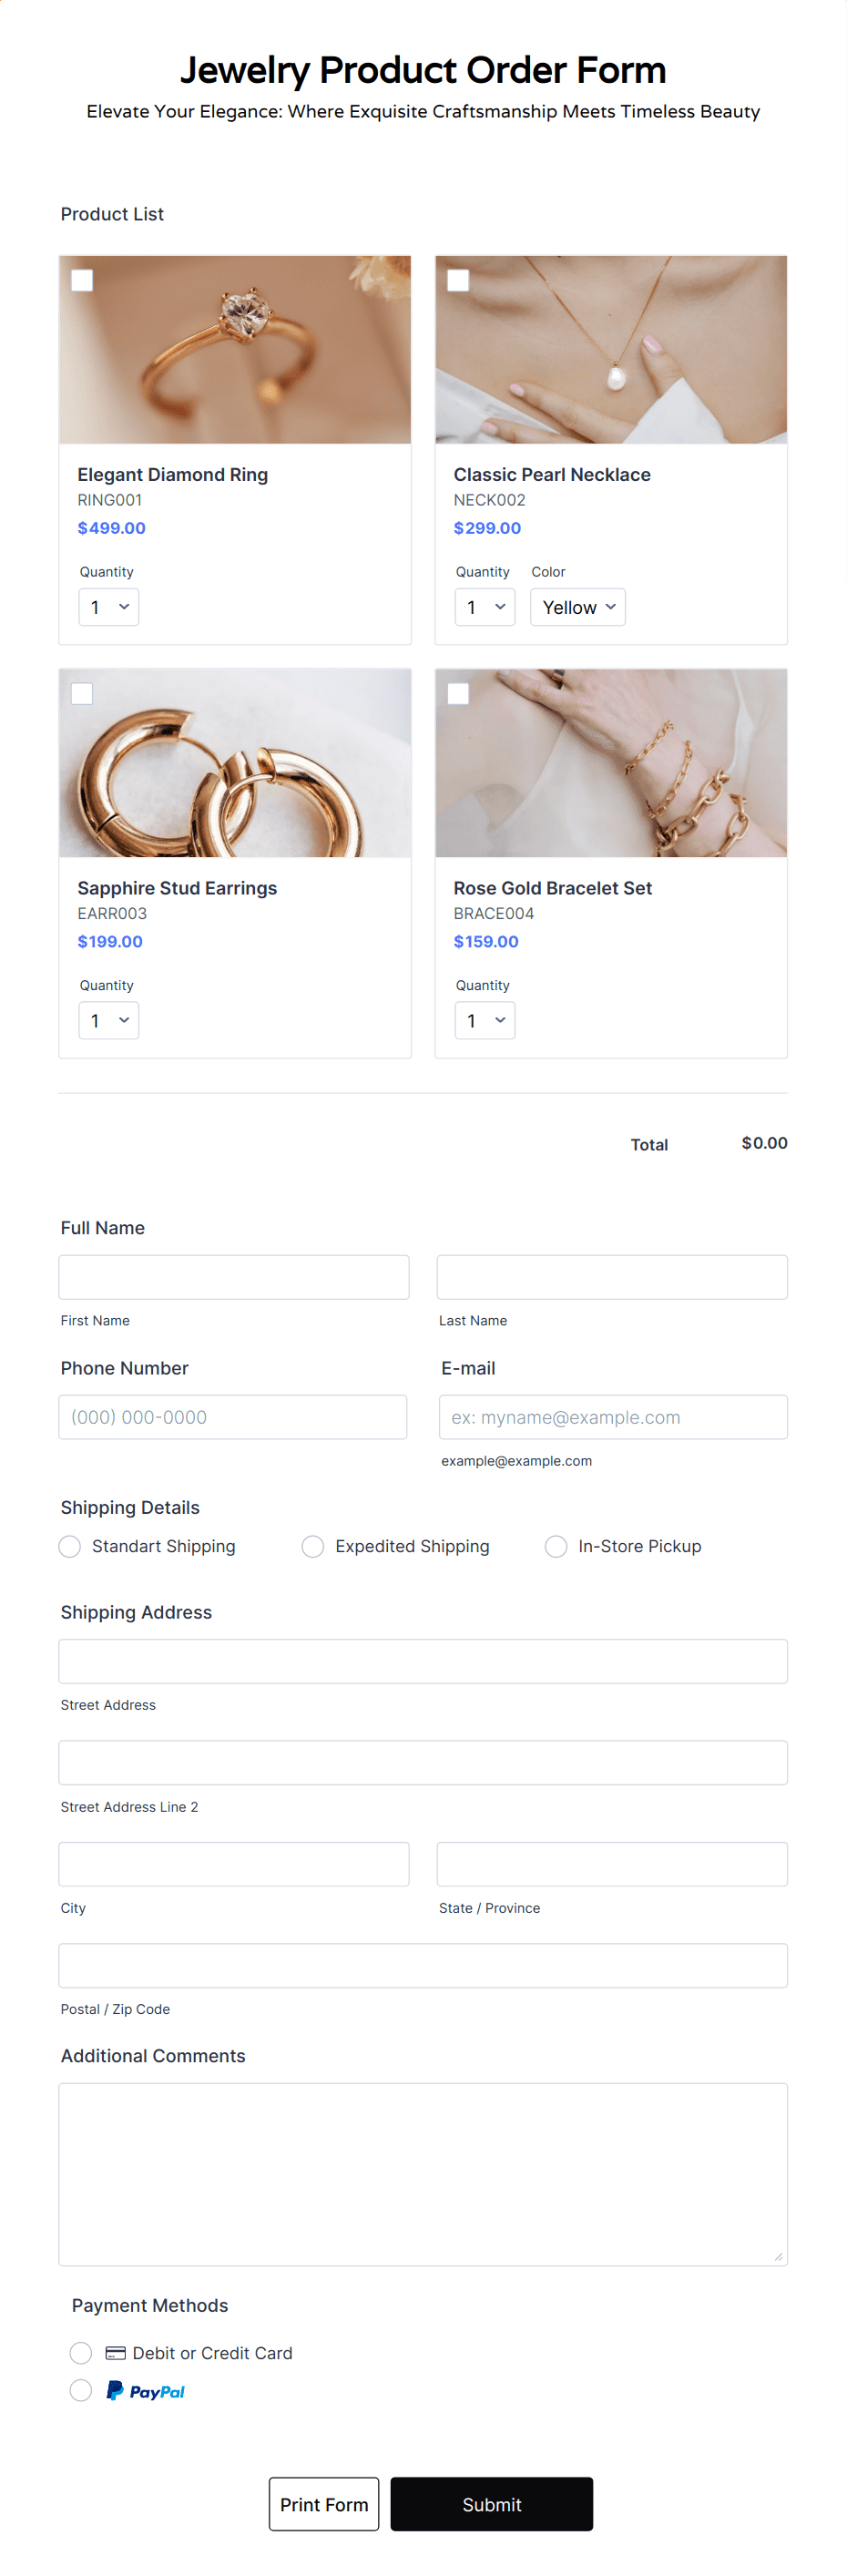Check the Elegant Diamond Ring product checkbox

(82, 281)
